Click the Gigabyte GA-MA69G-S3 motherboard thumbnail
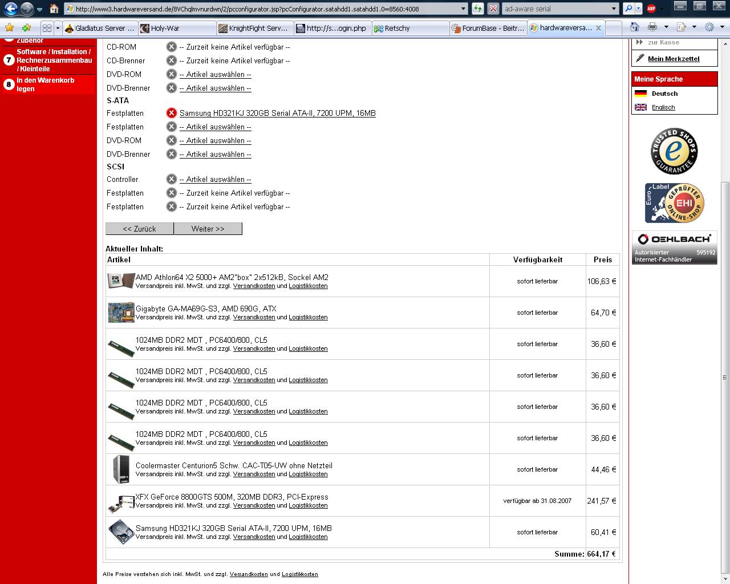The width and height of the screenshot is (730, 584). point(121,313)
